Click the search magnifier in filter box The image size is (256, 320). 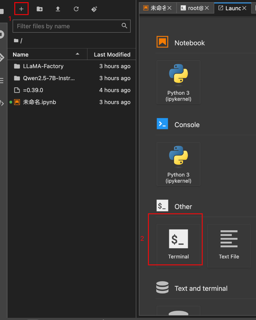124,26
